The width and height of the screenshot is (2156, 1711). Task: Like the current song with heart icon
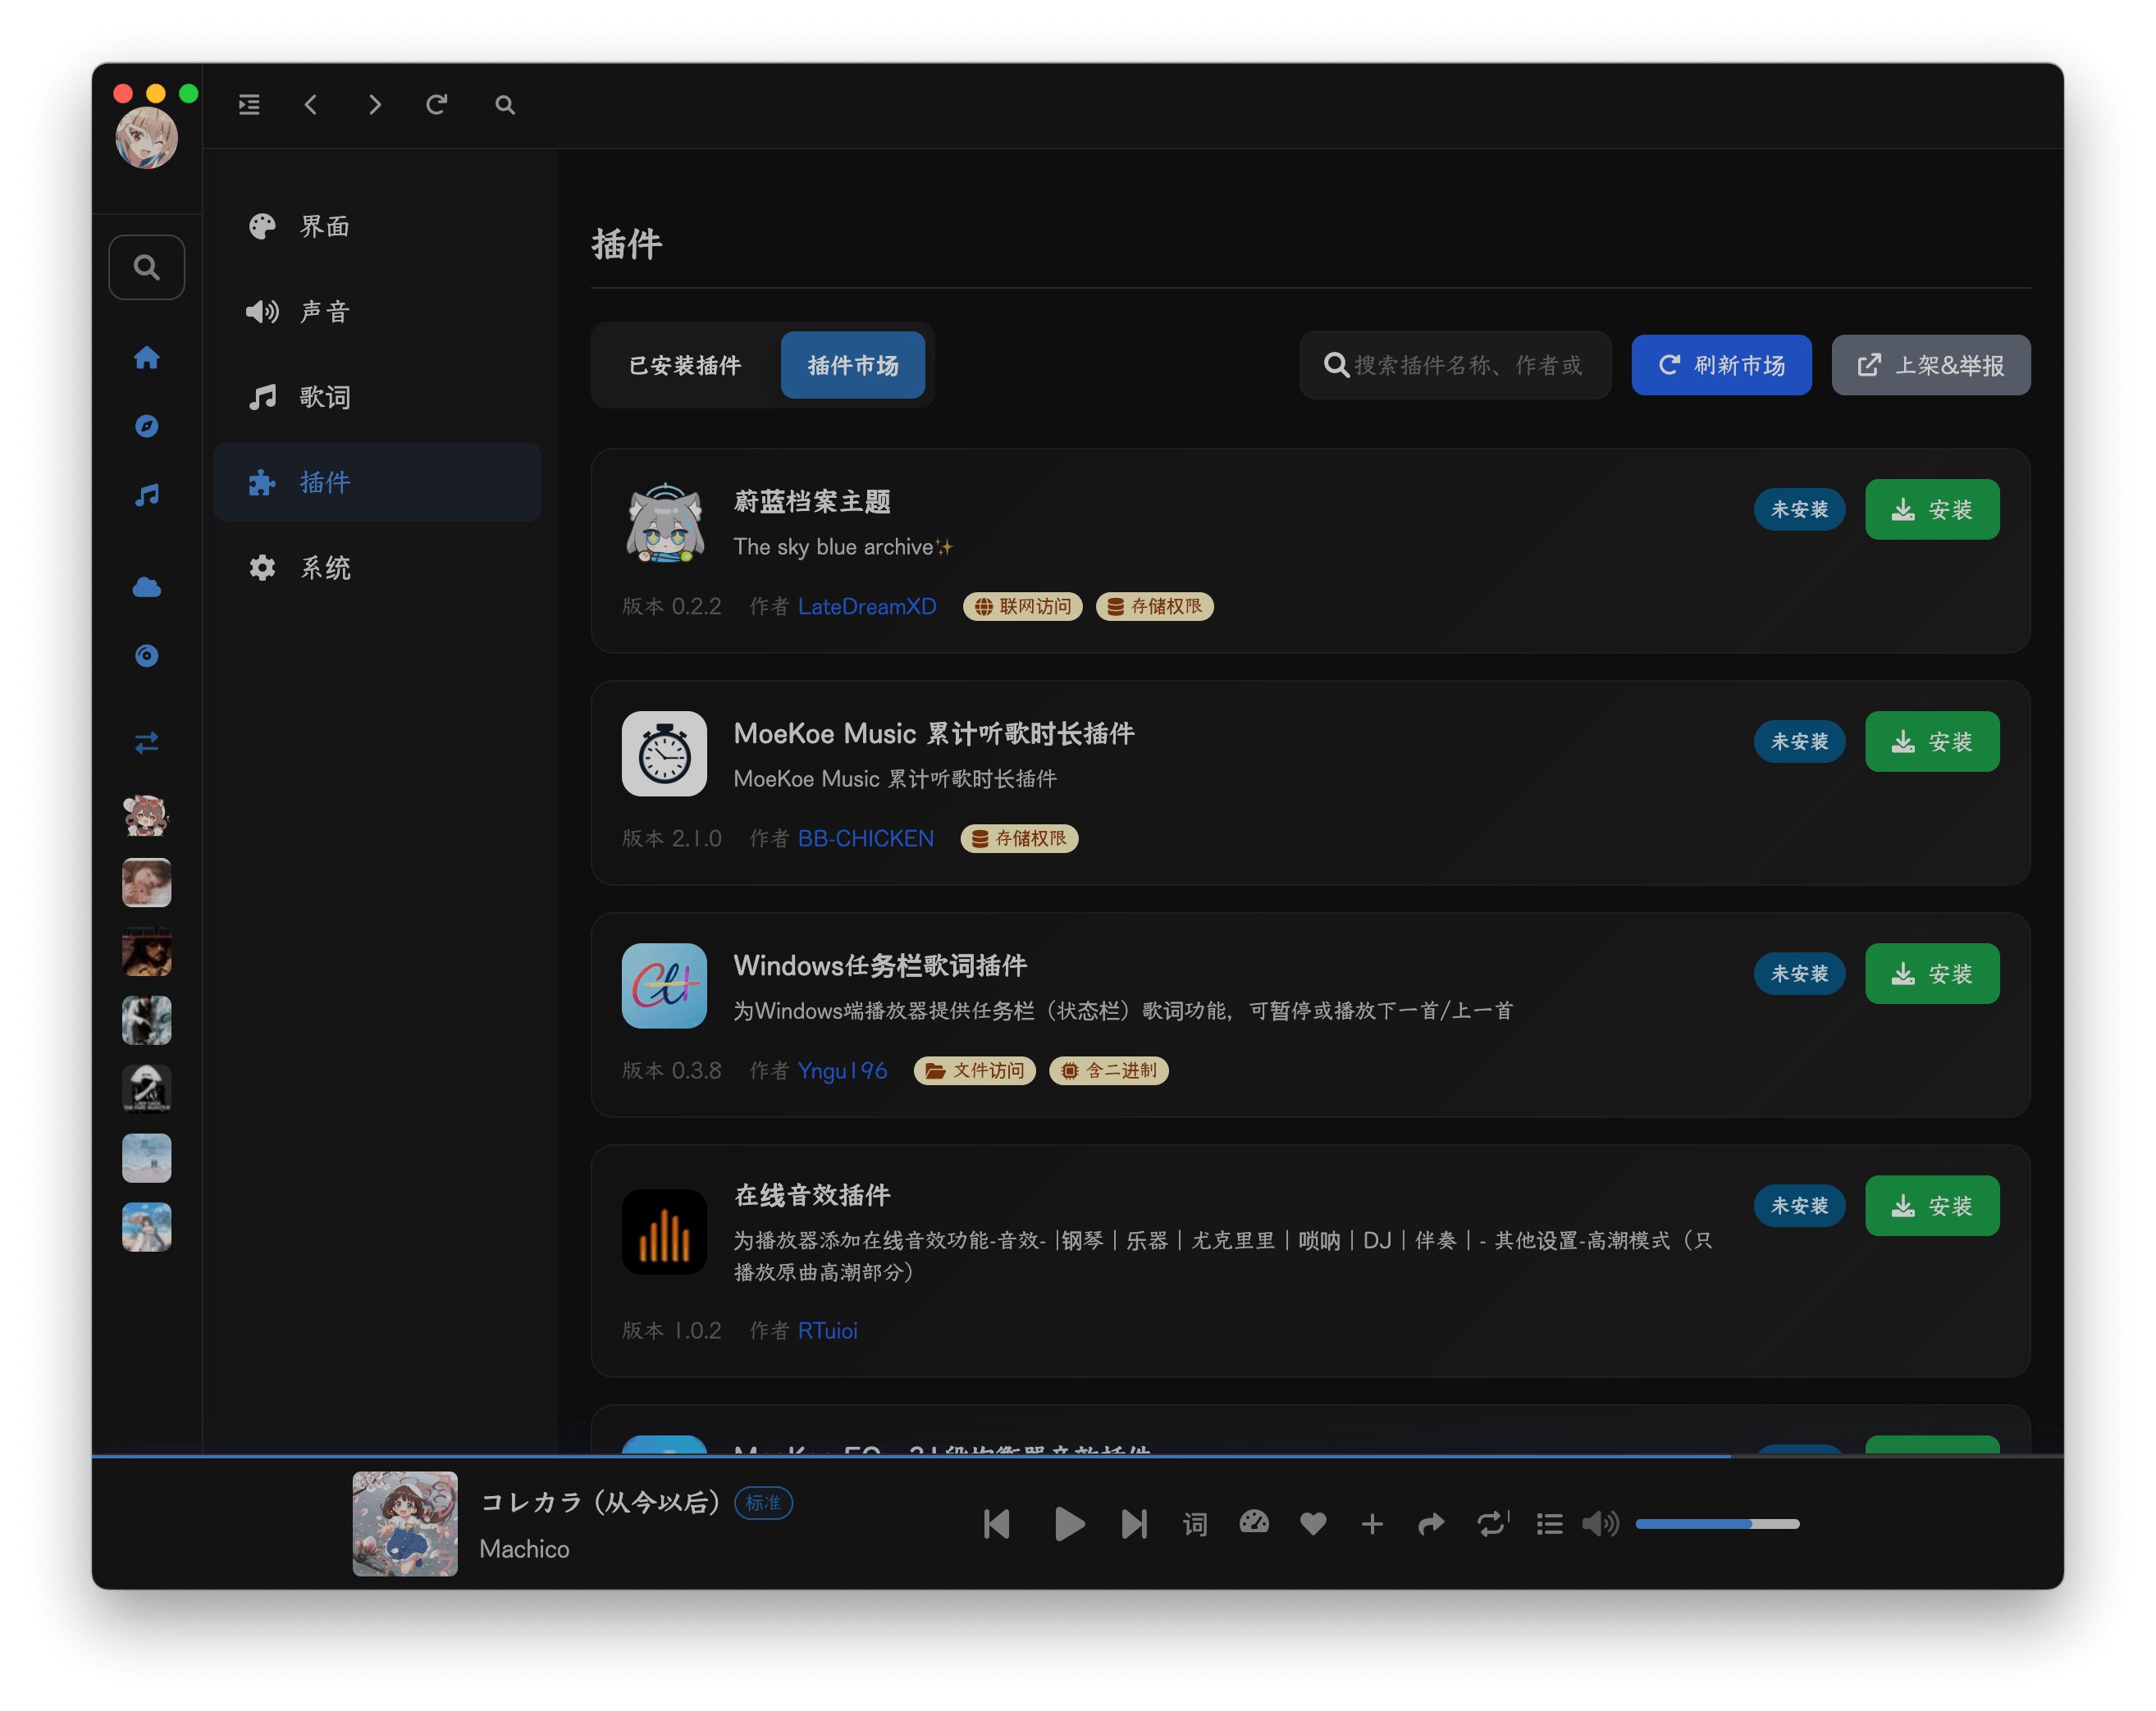(1313, 1523)
